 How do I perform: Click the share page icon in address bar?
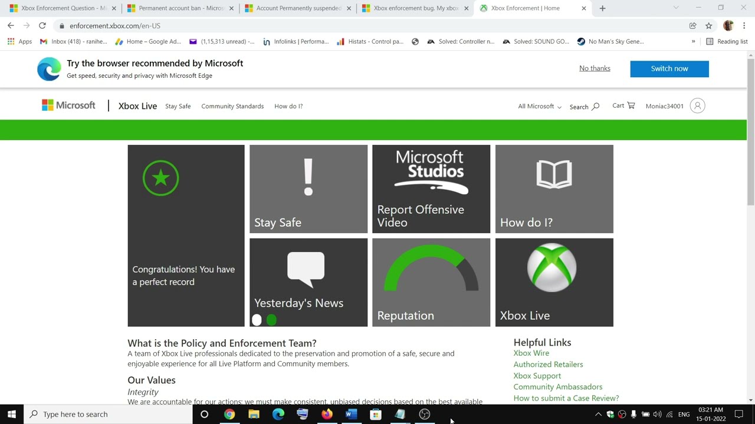(692, 25)
